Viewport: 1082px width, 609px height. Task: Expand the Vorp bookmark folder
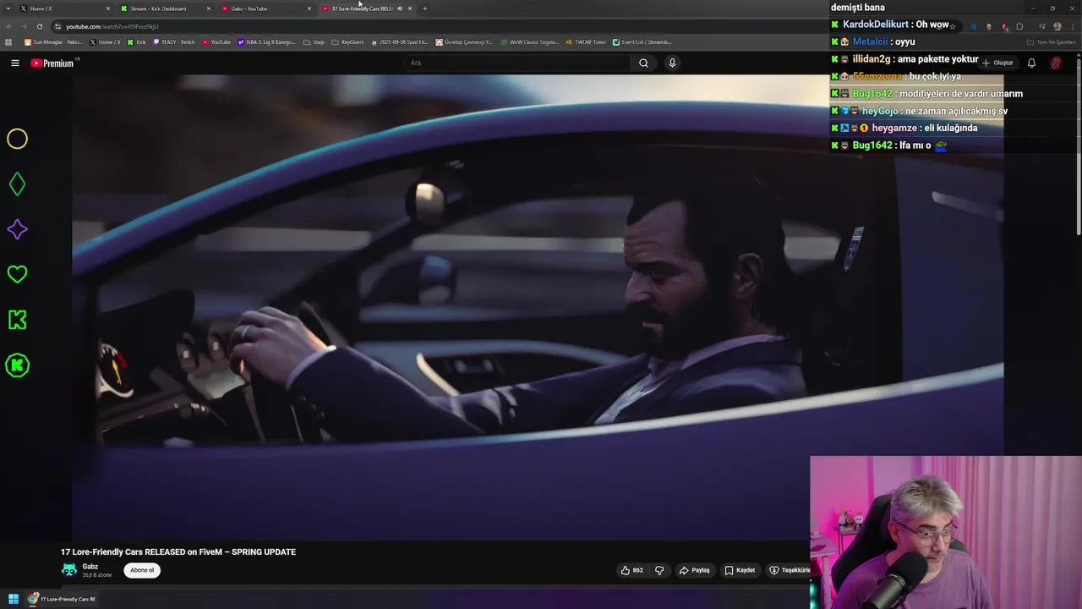click(314, 42)
